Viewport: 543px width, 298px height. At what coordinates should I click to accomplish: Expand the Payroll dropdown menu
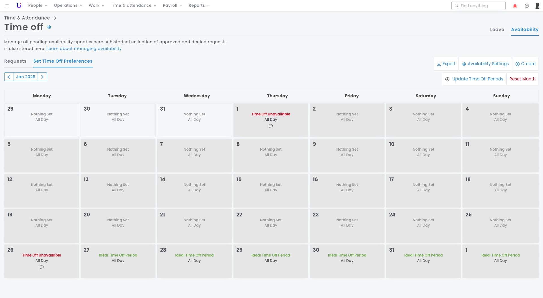pos(172,6)
